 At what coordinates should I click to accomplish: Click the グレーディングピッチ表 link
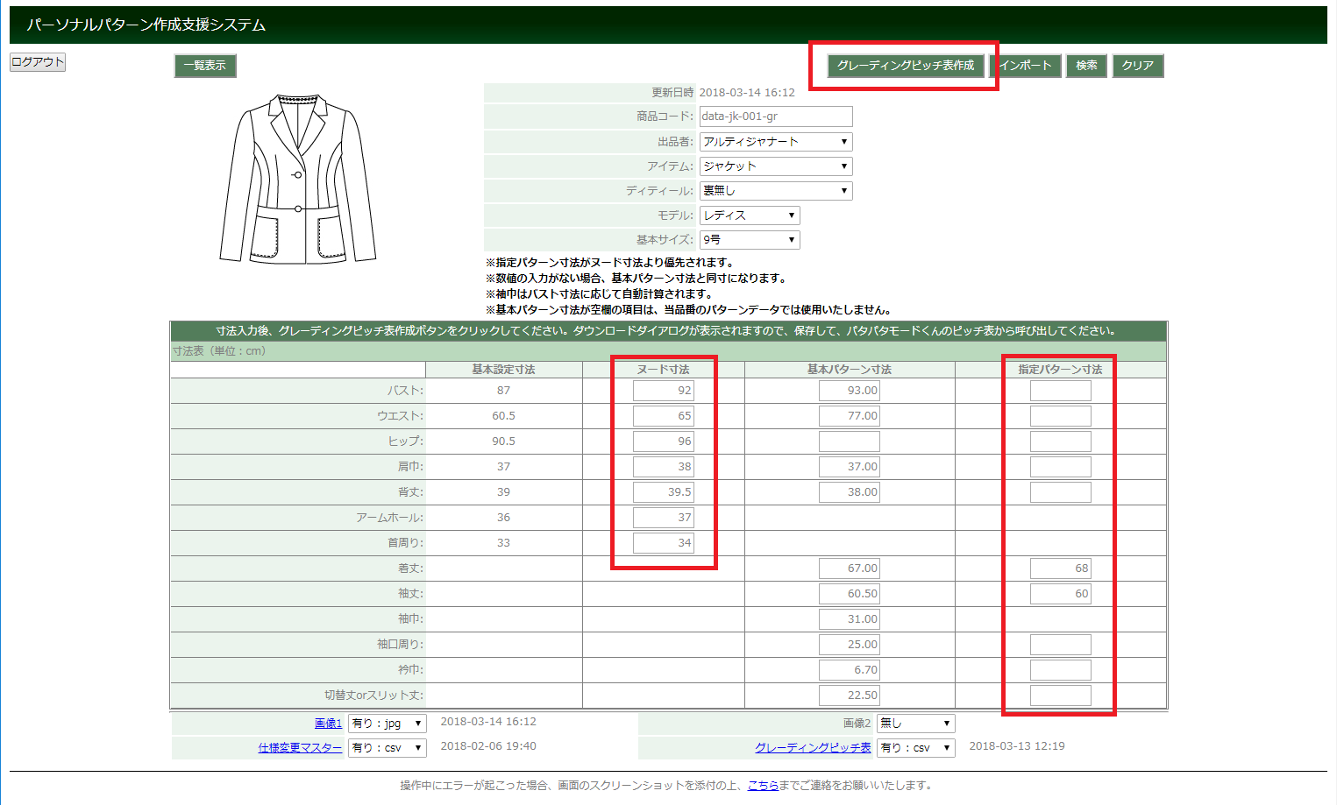813,748
